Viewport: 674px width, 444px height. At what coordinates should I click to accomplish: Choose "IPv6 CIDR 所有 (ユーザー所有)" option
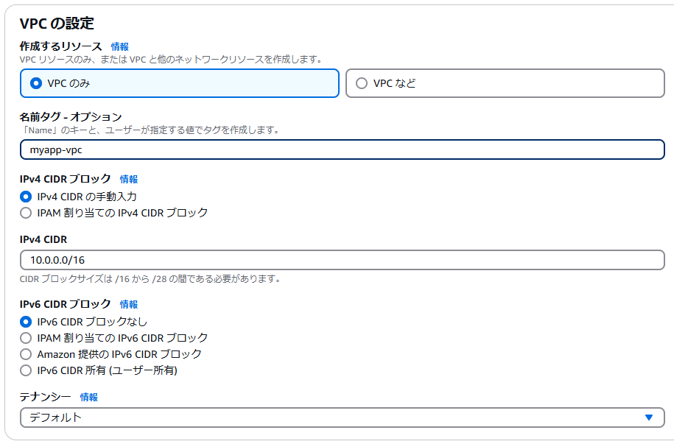(x=27, y=370)
